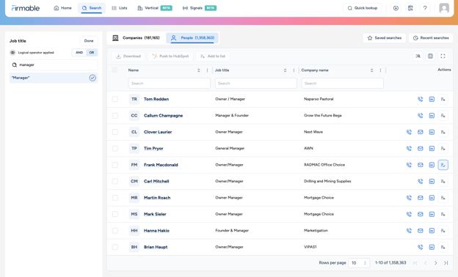Select the Tim Pryor row checkbox

[115, 149]
